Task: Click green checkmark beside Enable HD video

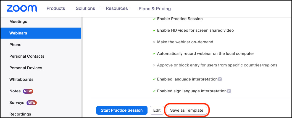Action: 154,31
